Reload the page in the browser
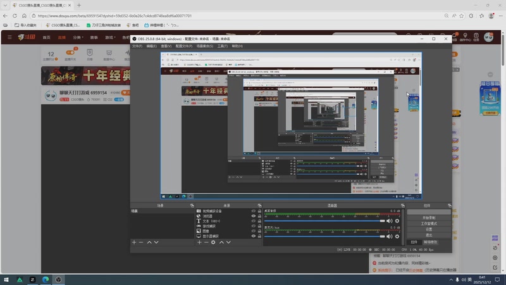 15,15
